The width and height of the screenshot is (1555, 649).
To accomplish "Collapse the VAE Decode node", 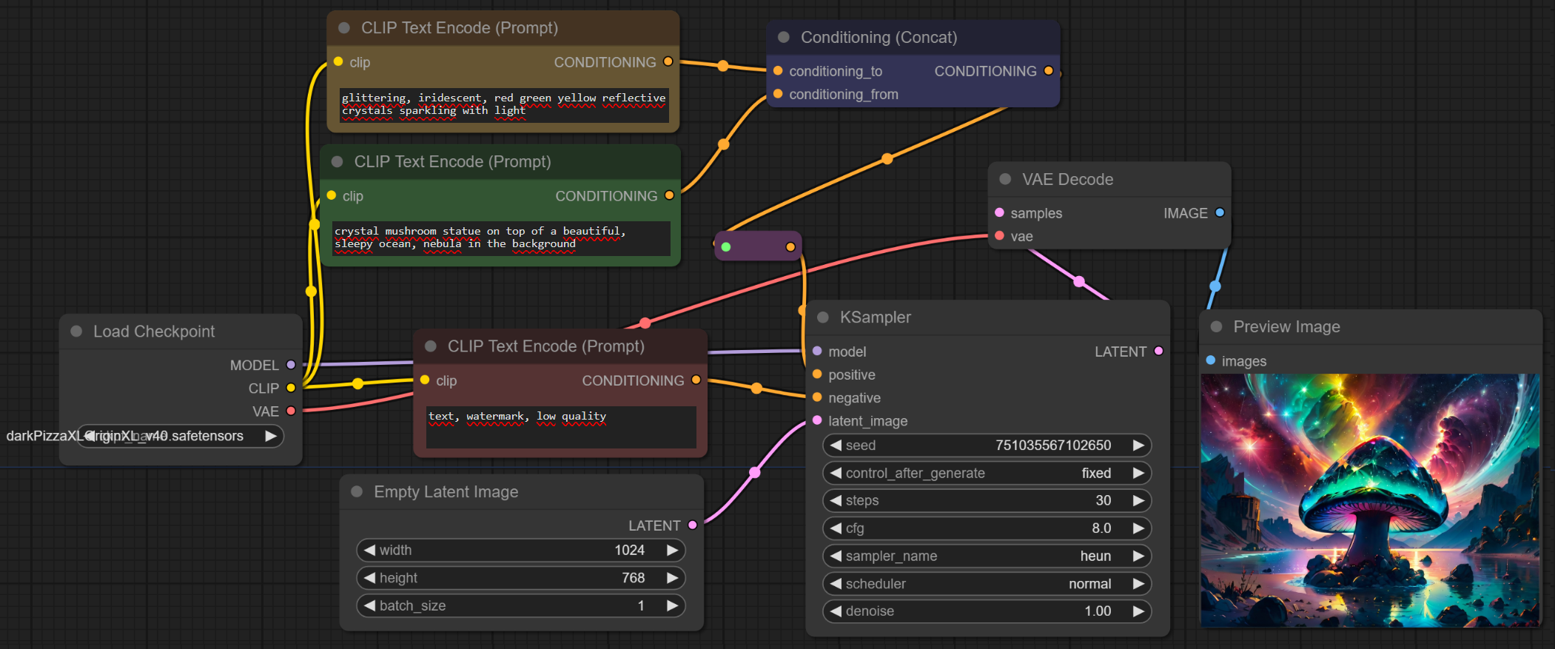I will [x=1005, y=179].
